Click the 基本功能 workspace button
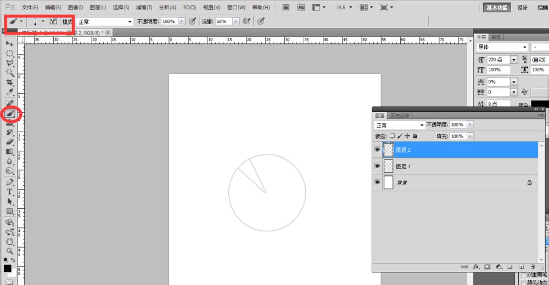Screen dimensions: 549x285 (x=497, y=7)
